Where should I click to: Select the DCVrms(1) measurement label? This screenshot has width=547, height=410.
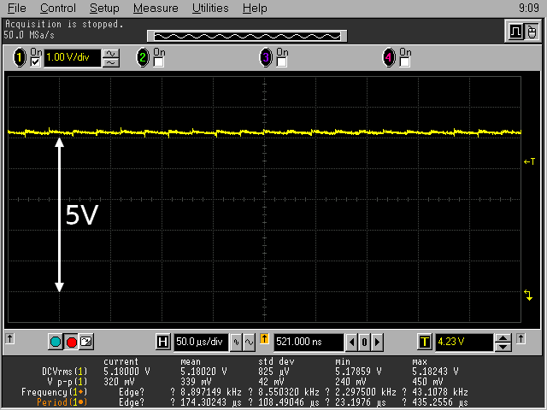[65, 372]
